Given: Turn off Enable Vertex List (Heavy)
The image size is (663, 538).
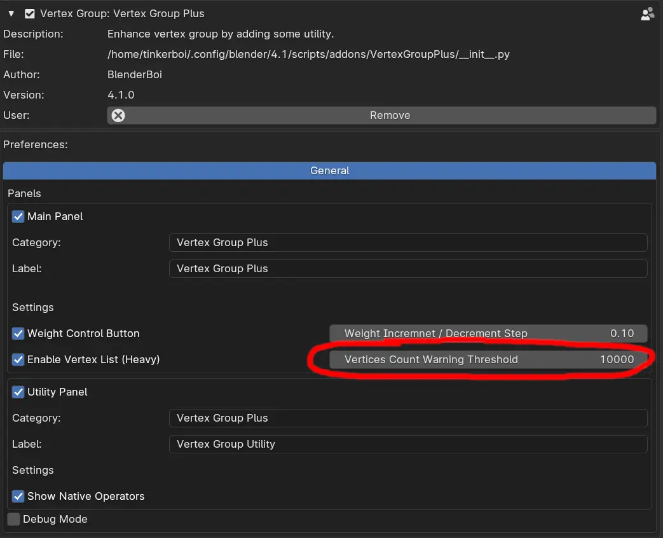Looking at the screenshot, I should (x=18, y=359).
